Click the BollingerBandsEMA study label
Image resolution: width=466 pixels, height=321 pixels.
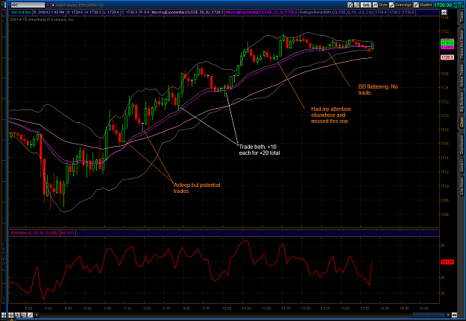pyautogui.click(x=336, y=12)
